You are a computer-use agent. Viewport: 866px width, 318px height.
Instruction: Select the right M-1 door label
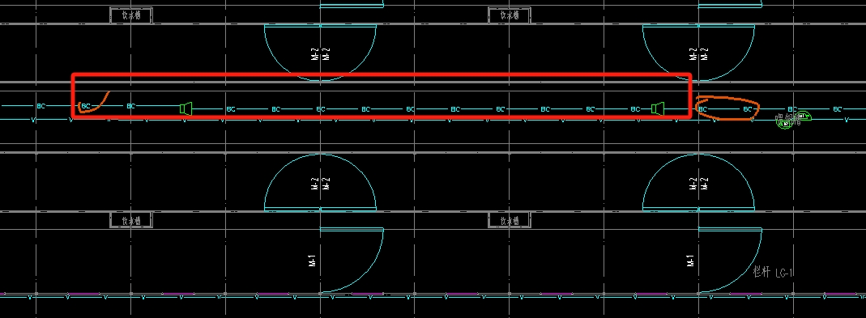pyautogui.click(x=690, y=261)
